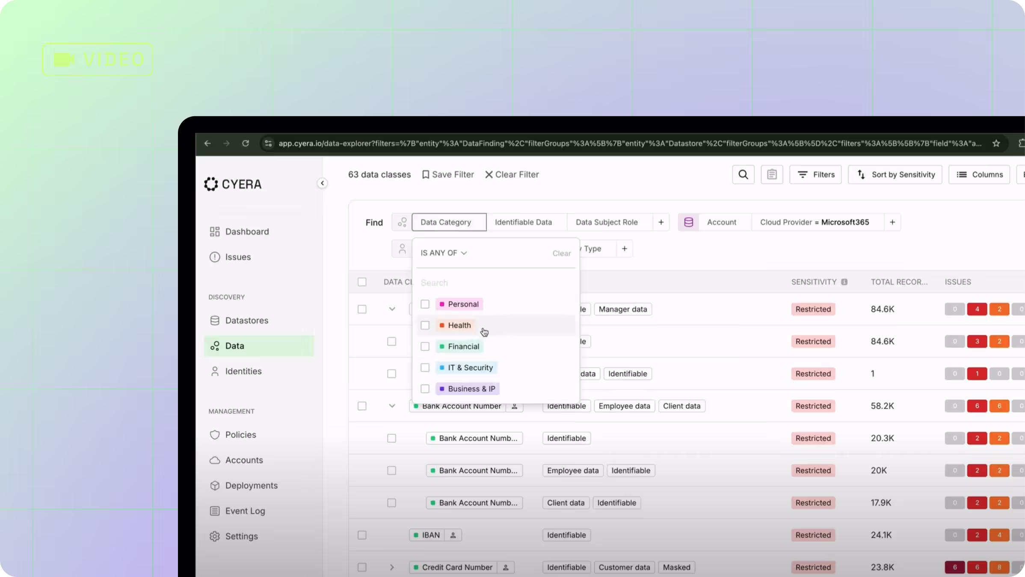The height and width of the screenshot is (577, 1025).
Task: Click the Clear Filter button
Action: point(512,174)
